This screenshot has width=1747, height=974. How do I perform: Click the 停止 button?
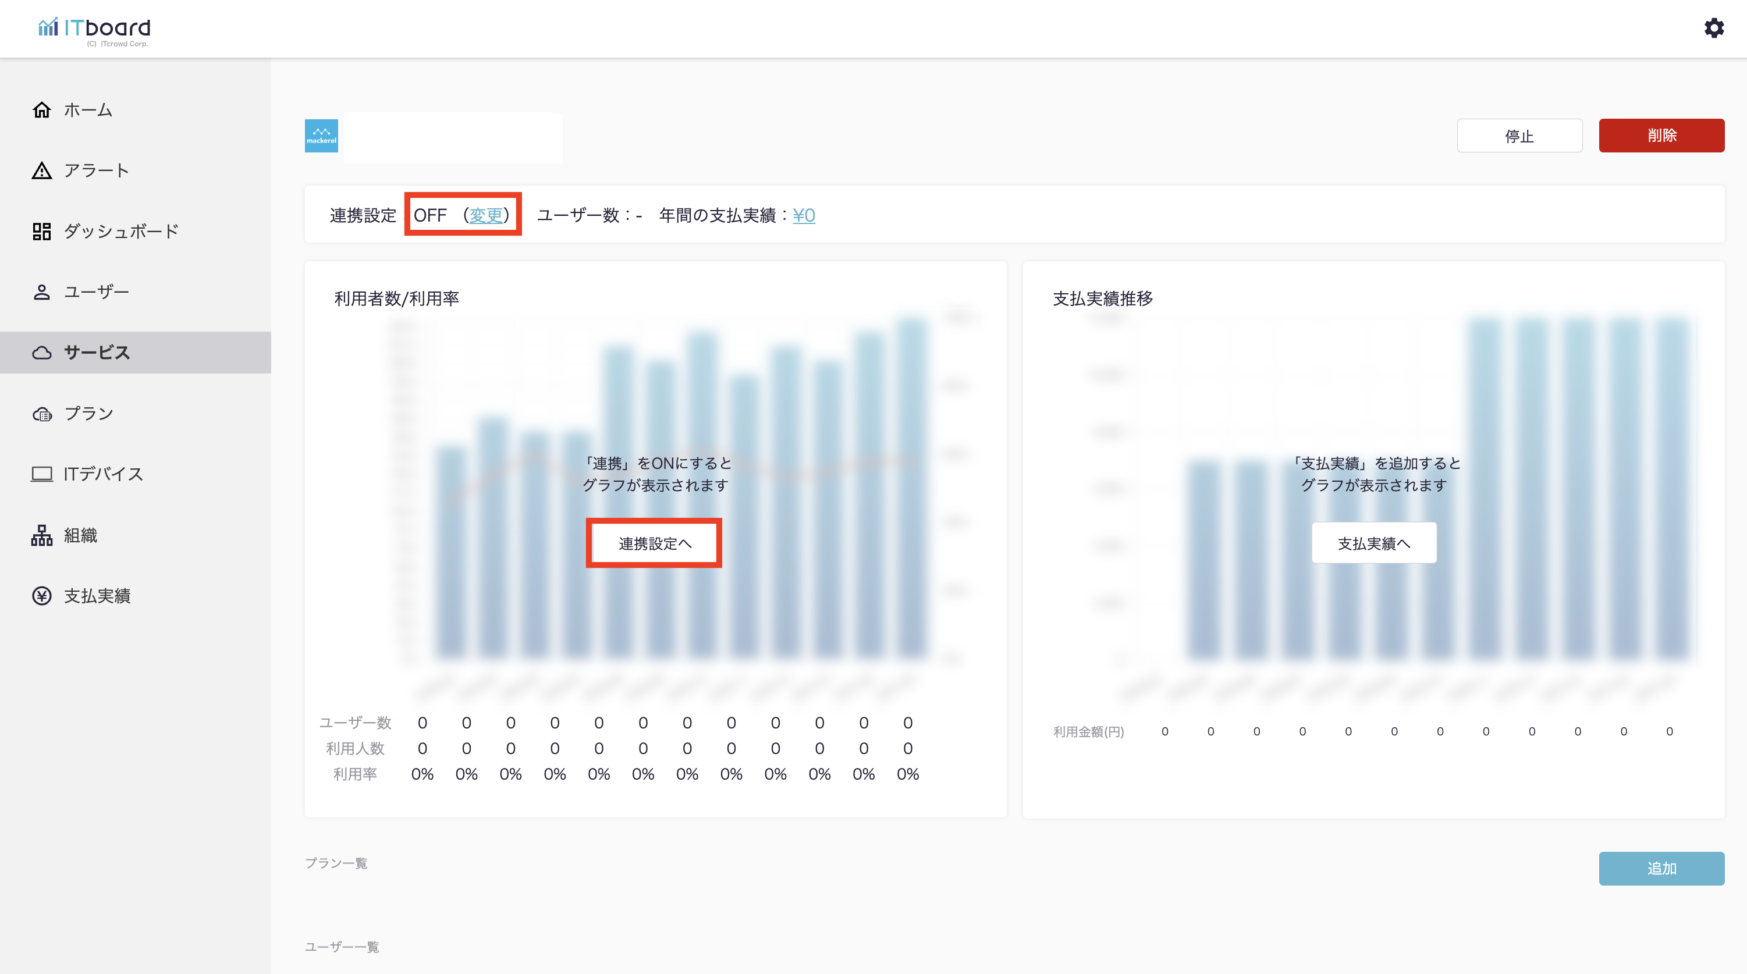click(1519, 136)
